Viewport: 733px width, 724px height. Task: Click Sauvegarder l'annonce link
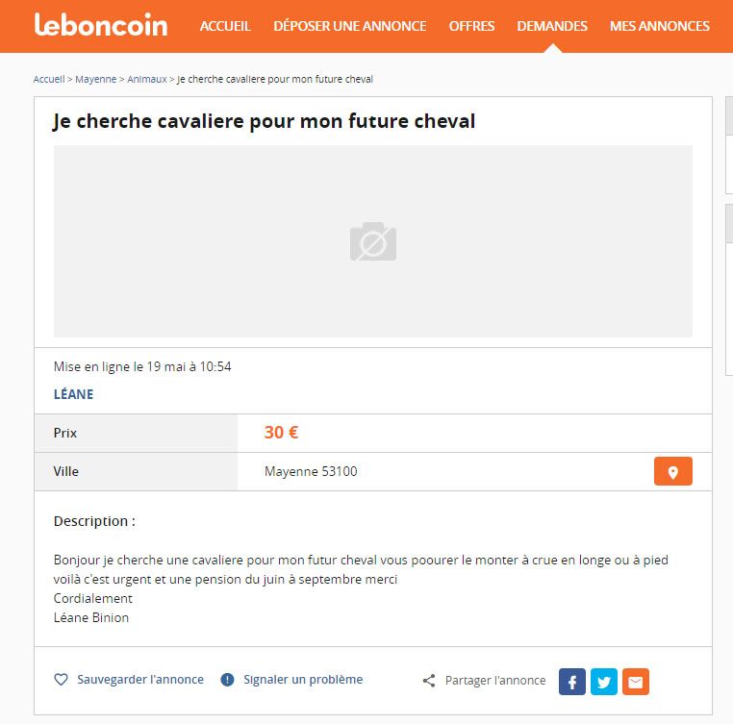click(140, 680)
